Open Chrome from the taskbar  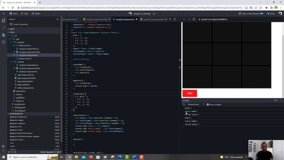(x=69, y=157)
